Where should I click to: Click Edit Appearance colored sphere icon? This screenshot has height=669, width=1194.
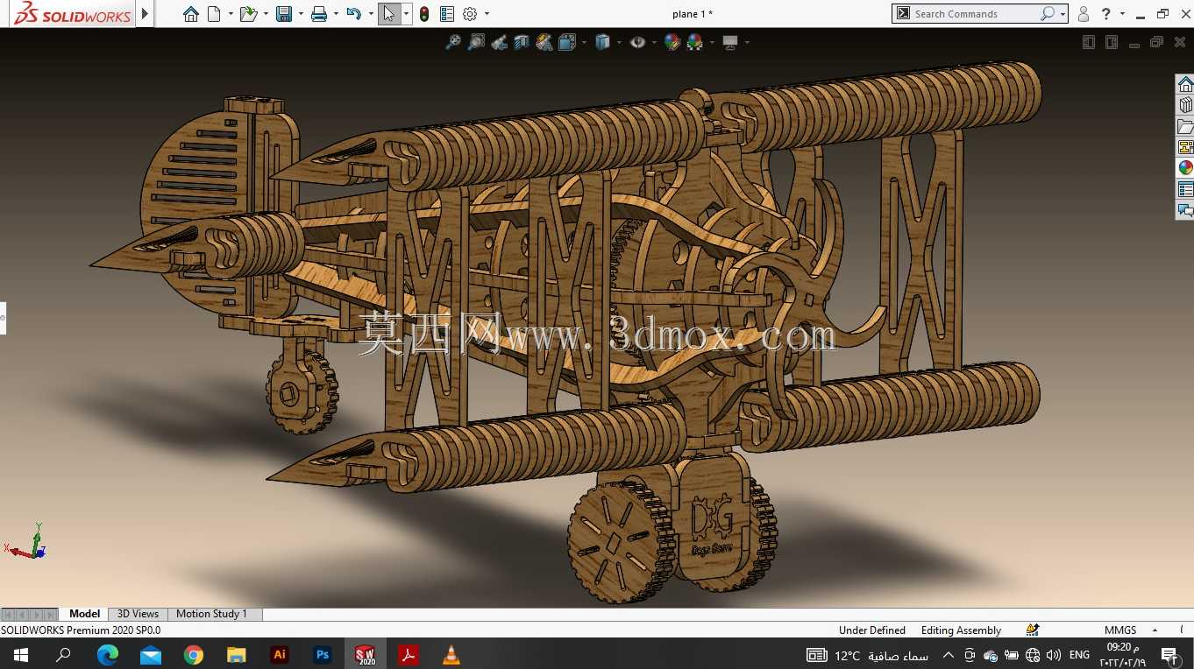(672, 42)
